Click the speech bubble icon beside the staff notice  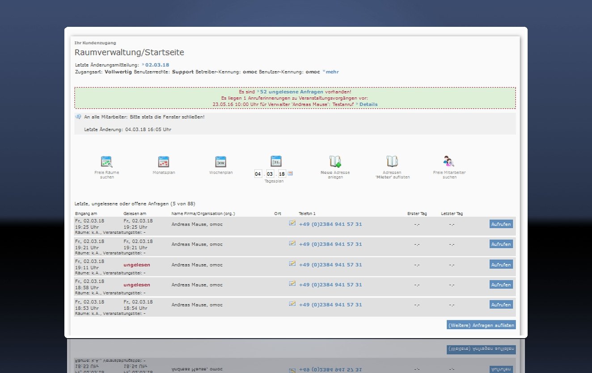[x=78, y=117]
